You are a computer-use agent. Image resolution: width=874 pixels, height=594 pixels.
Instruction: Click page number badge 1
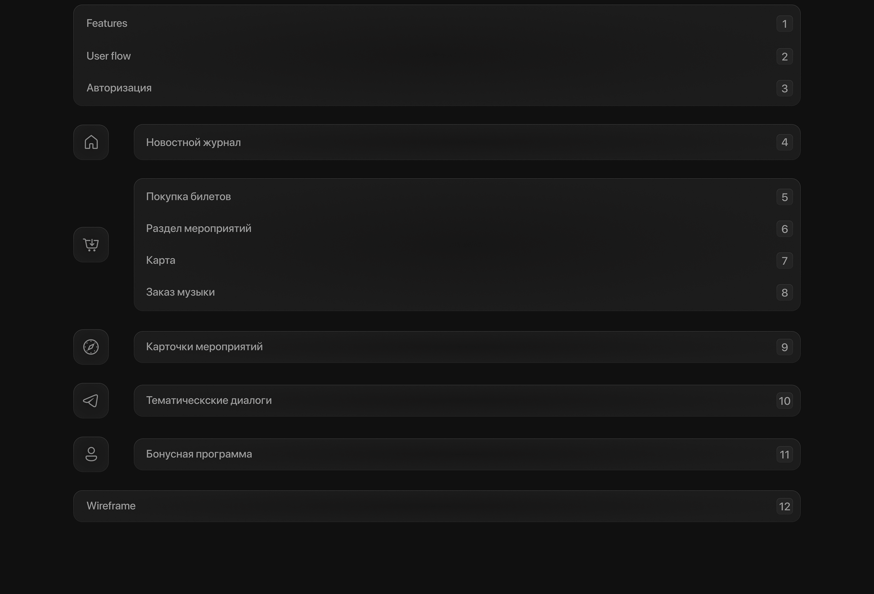tap(784, 24)
